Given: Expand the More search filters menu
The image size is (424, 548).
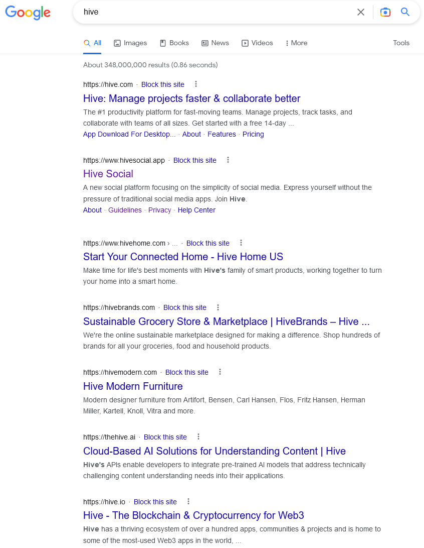Looking at the screenshot, I should [296, 43].
